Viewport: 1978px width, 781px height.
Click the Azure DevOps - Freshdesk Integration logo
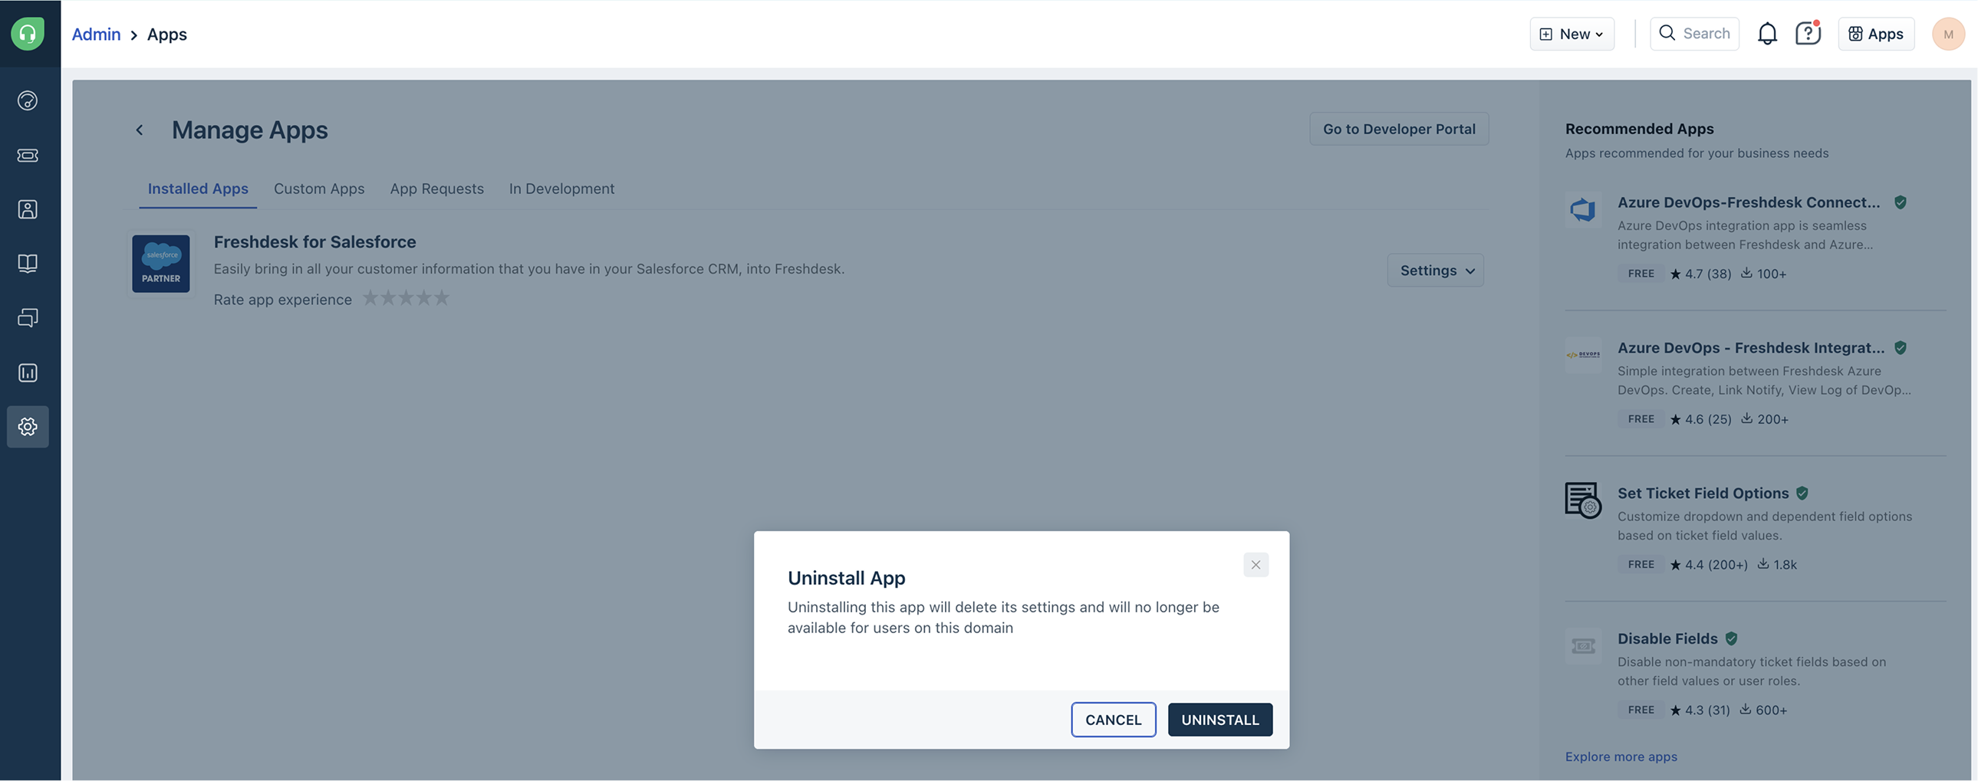coord(1582,354)
